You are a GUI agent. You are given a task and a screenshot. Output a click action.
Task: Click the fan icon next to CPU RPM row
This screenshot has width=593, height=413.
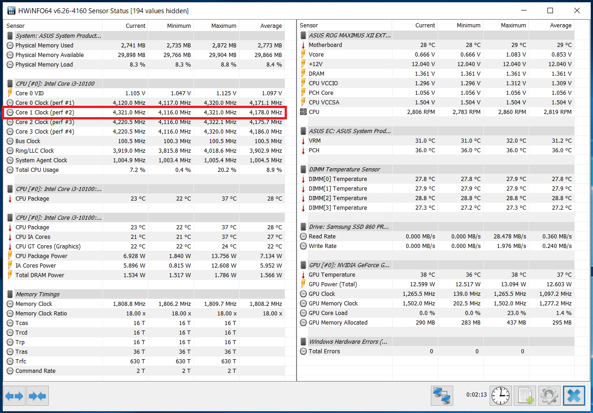coord(303,112)
